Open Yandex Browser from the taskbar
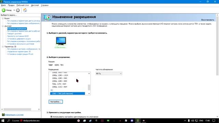The width and height of the screenshot is (219, 123). 79,121
